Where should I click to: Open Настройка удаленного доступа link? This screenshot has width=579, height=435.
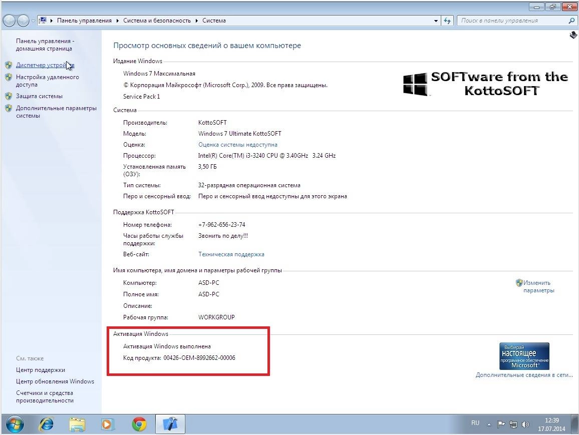(47, 81)
